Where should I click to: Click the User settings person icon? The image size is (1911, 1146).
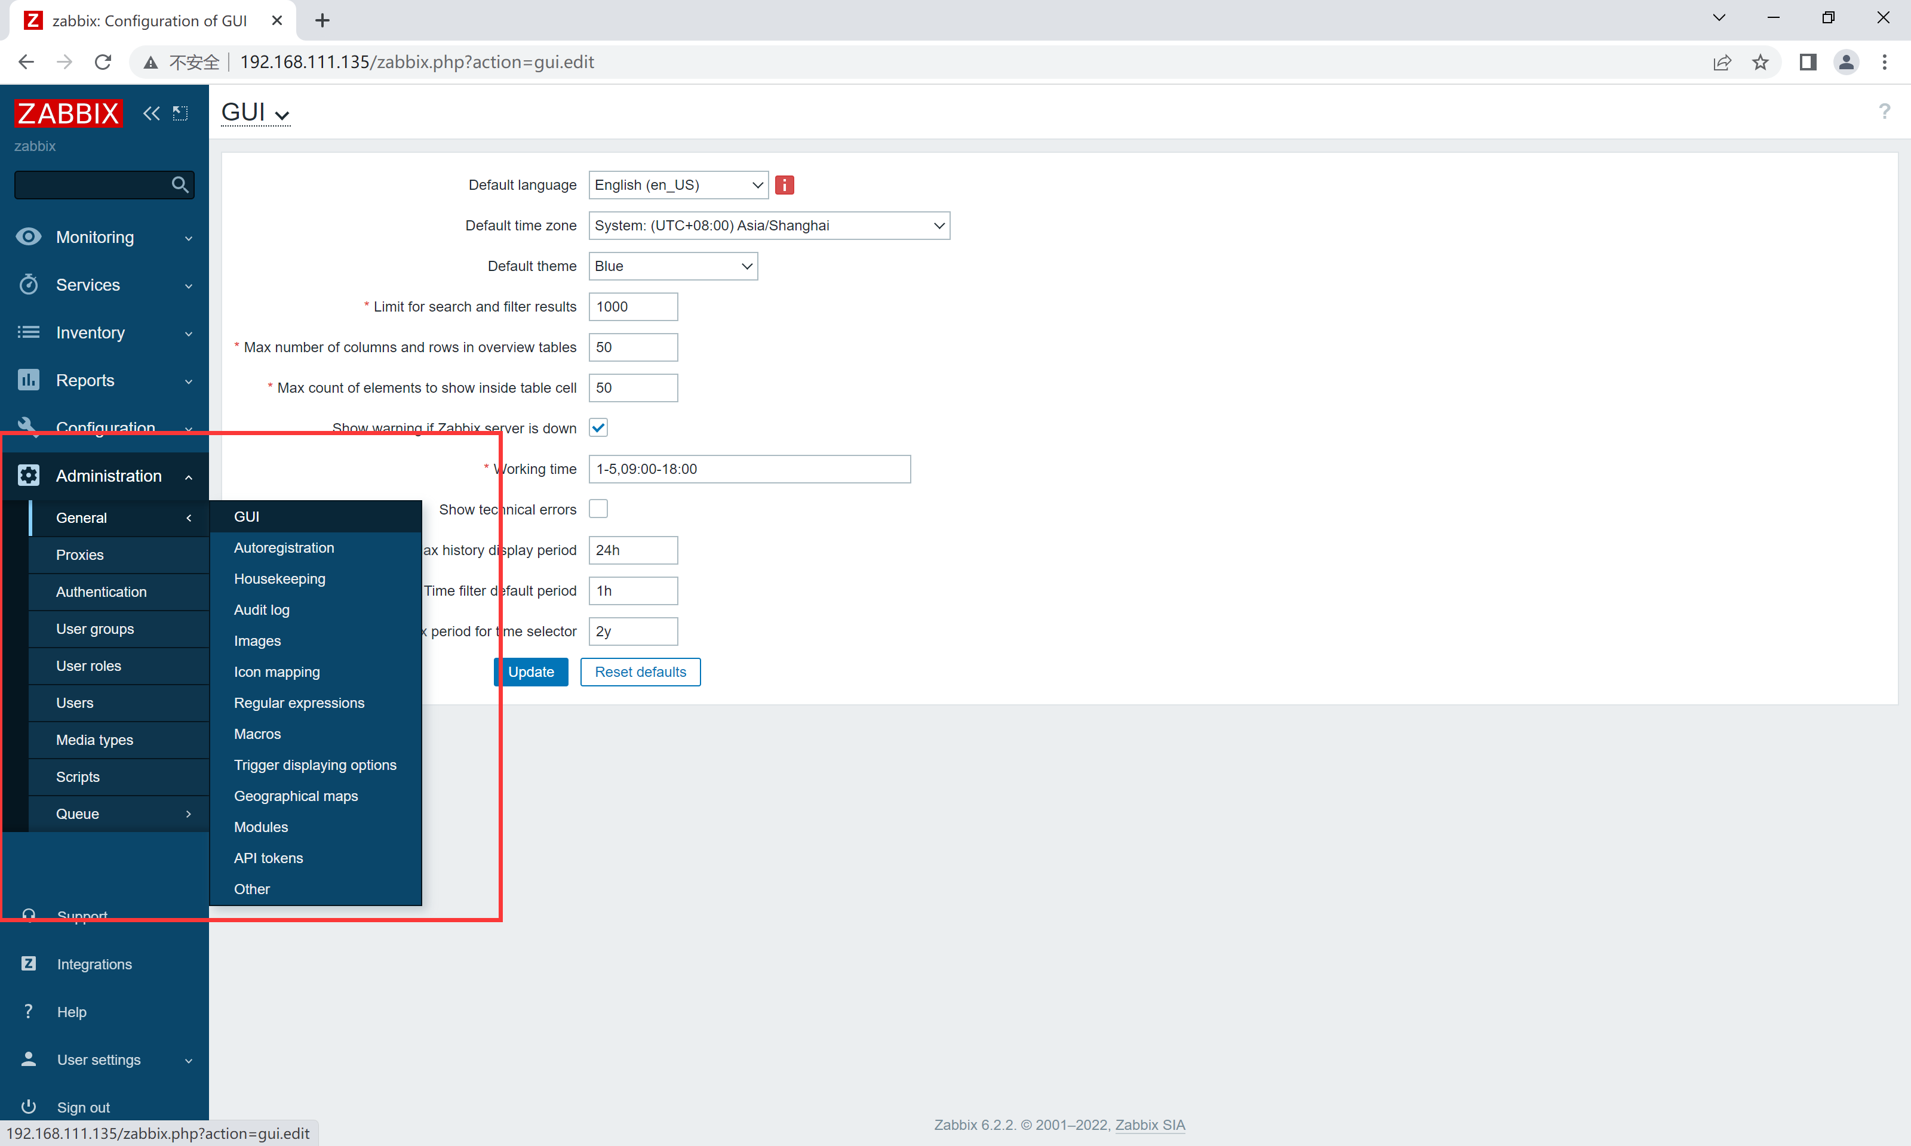coord(29,1059)
